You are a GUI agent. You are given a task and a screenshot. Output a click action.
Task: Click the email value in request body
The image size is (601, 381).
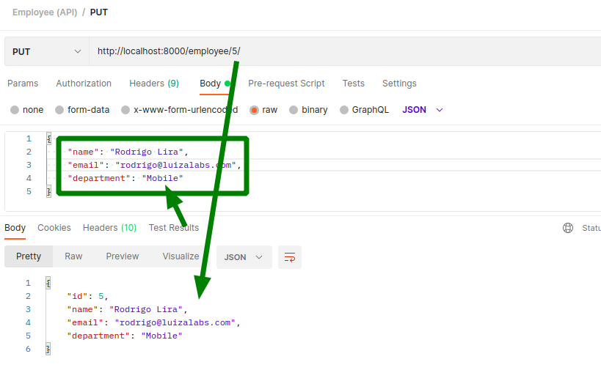click(175, 166)
